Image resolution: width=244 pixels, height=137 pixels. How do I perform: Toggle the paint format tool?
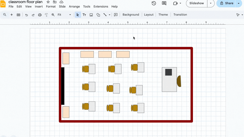point(46,15)
